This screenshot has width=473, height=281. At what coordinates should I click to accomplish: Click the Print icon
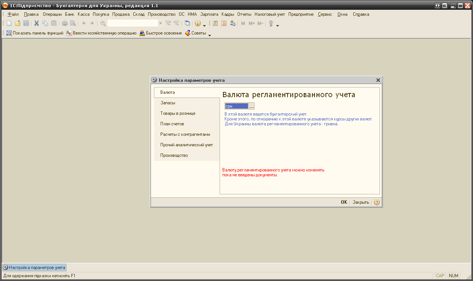65,23
